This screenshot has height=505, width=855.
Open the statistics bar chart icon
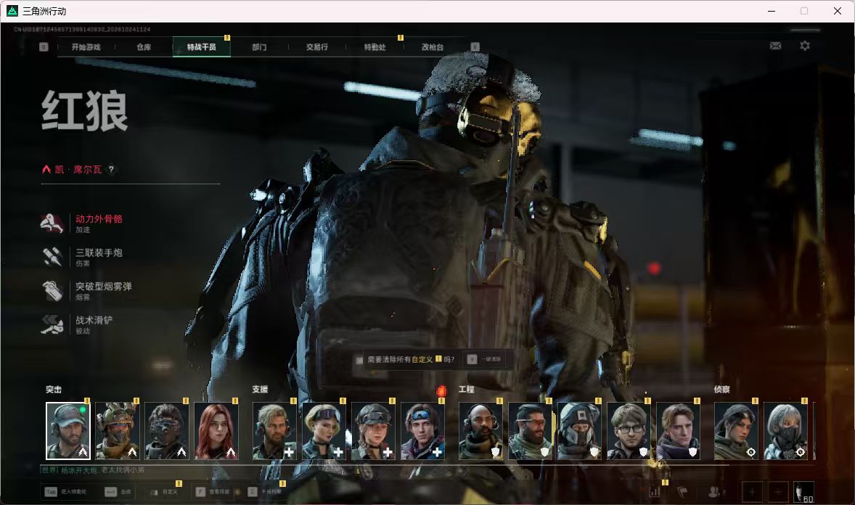[x=655, y=491]
